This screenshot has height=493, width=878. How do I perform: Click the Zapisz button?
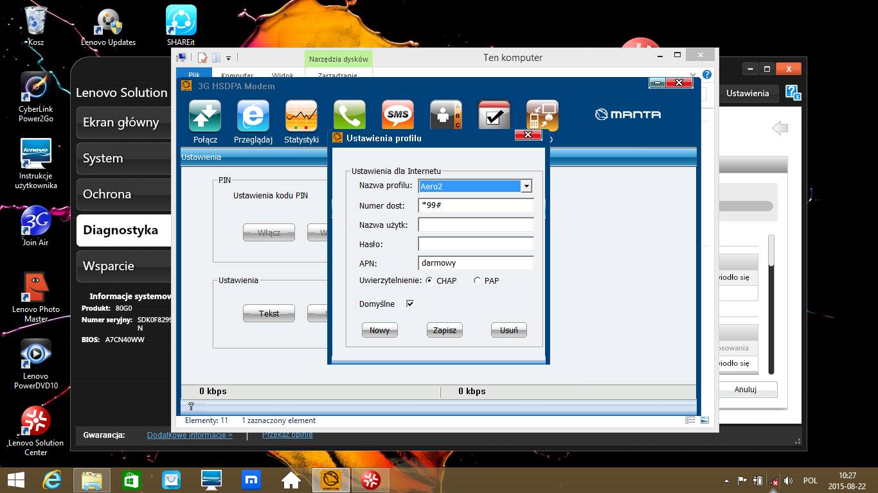tap(445, 331)
